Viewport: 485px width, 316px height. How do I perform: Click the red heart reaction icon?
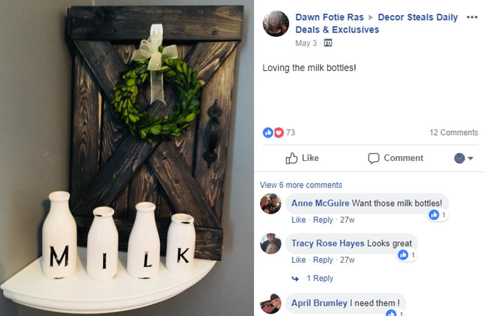point(278,133)
